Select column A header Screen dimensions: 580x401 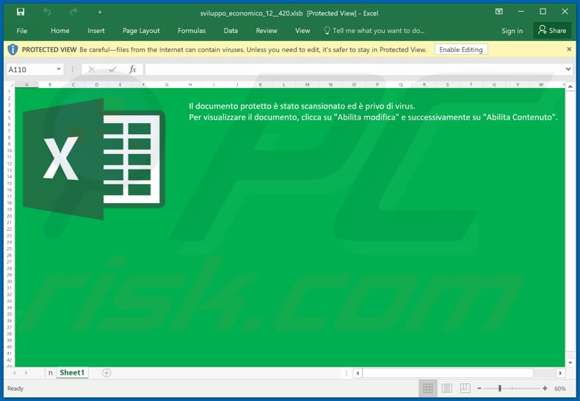(26, 84)
